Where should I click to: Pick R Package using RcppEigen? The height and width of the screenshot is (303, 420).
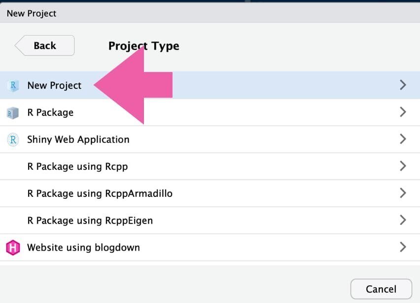(x=210, y=221)
